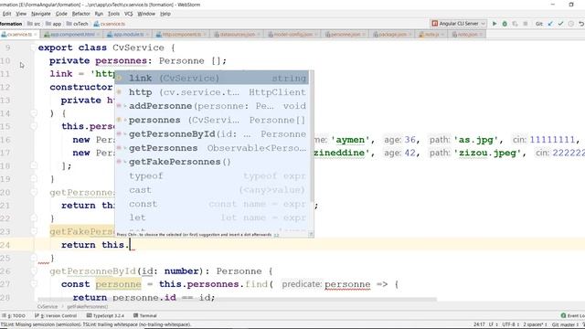Open the Navigate menu
Image resolution: width=585 pixels, height=329 pixels.
(40, 14)
